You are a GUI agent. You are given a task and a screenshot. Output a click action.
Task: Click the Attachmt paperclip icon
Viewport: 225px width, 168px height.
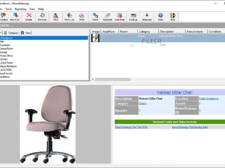108,17
